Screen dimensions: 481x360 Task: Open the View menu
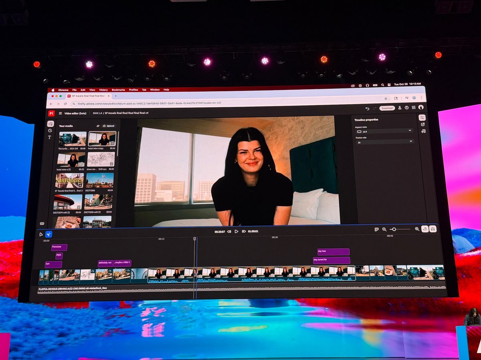tap(92, 90)
